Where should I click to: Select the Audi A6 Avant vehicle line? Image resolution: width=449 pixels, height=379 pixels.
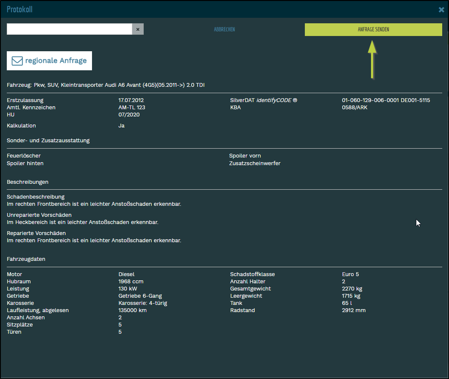(106, 85)
